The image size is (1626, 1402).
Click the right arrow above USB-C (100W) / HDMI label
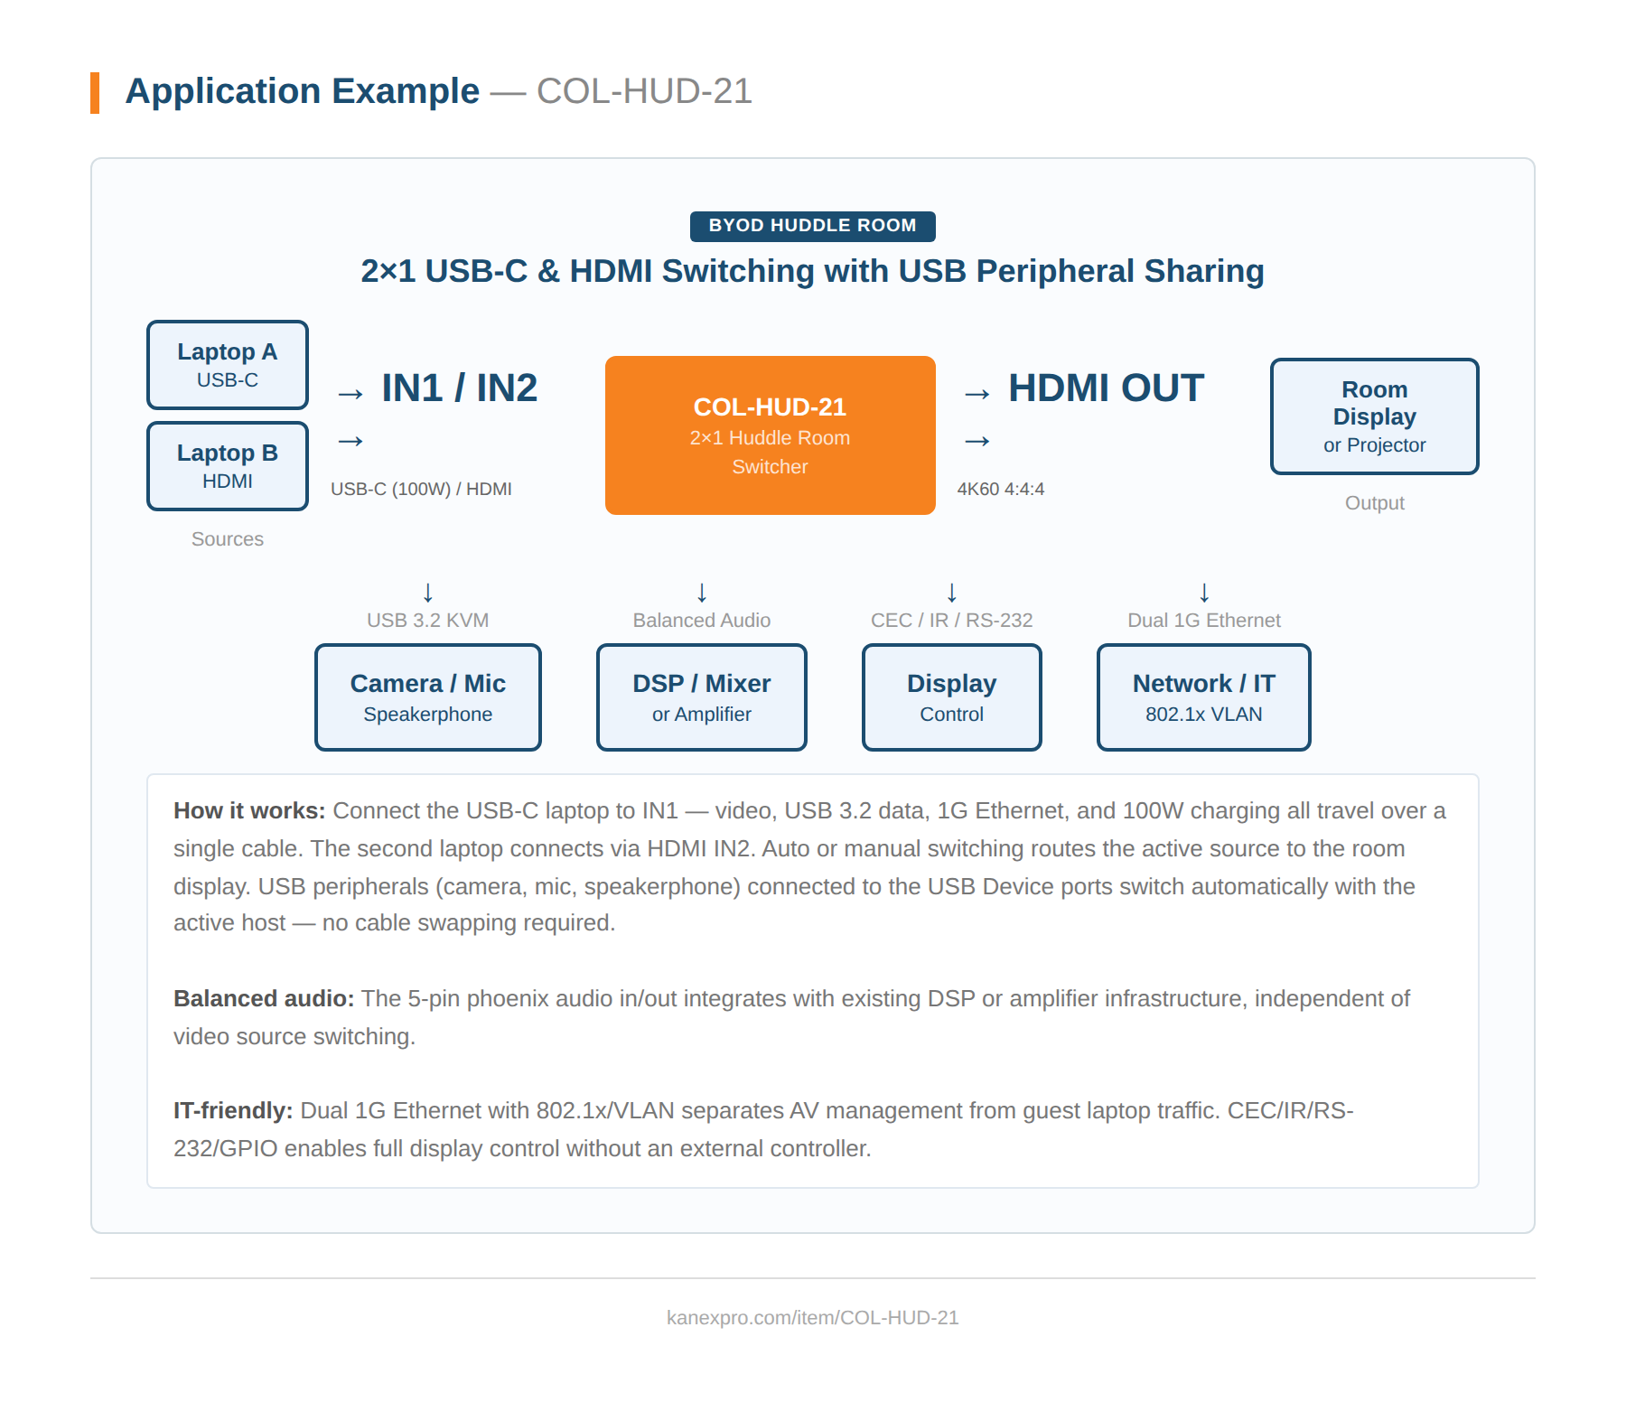point(350,441)
